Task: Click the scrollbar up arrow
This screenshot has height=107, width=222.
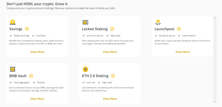Action: tap(215, 18)
